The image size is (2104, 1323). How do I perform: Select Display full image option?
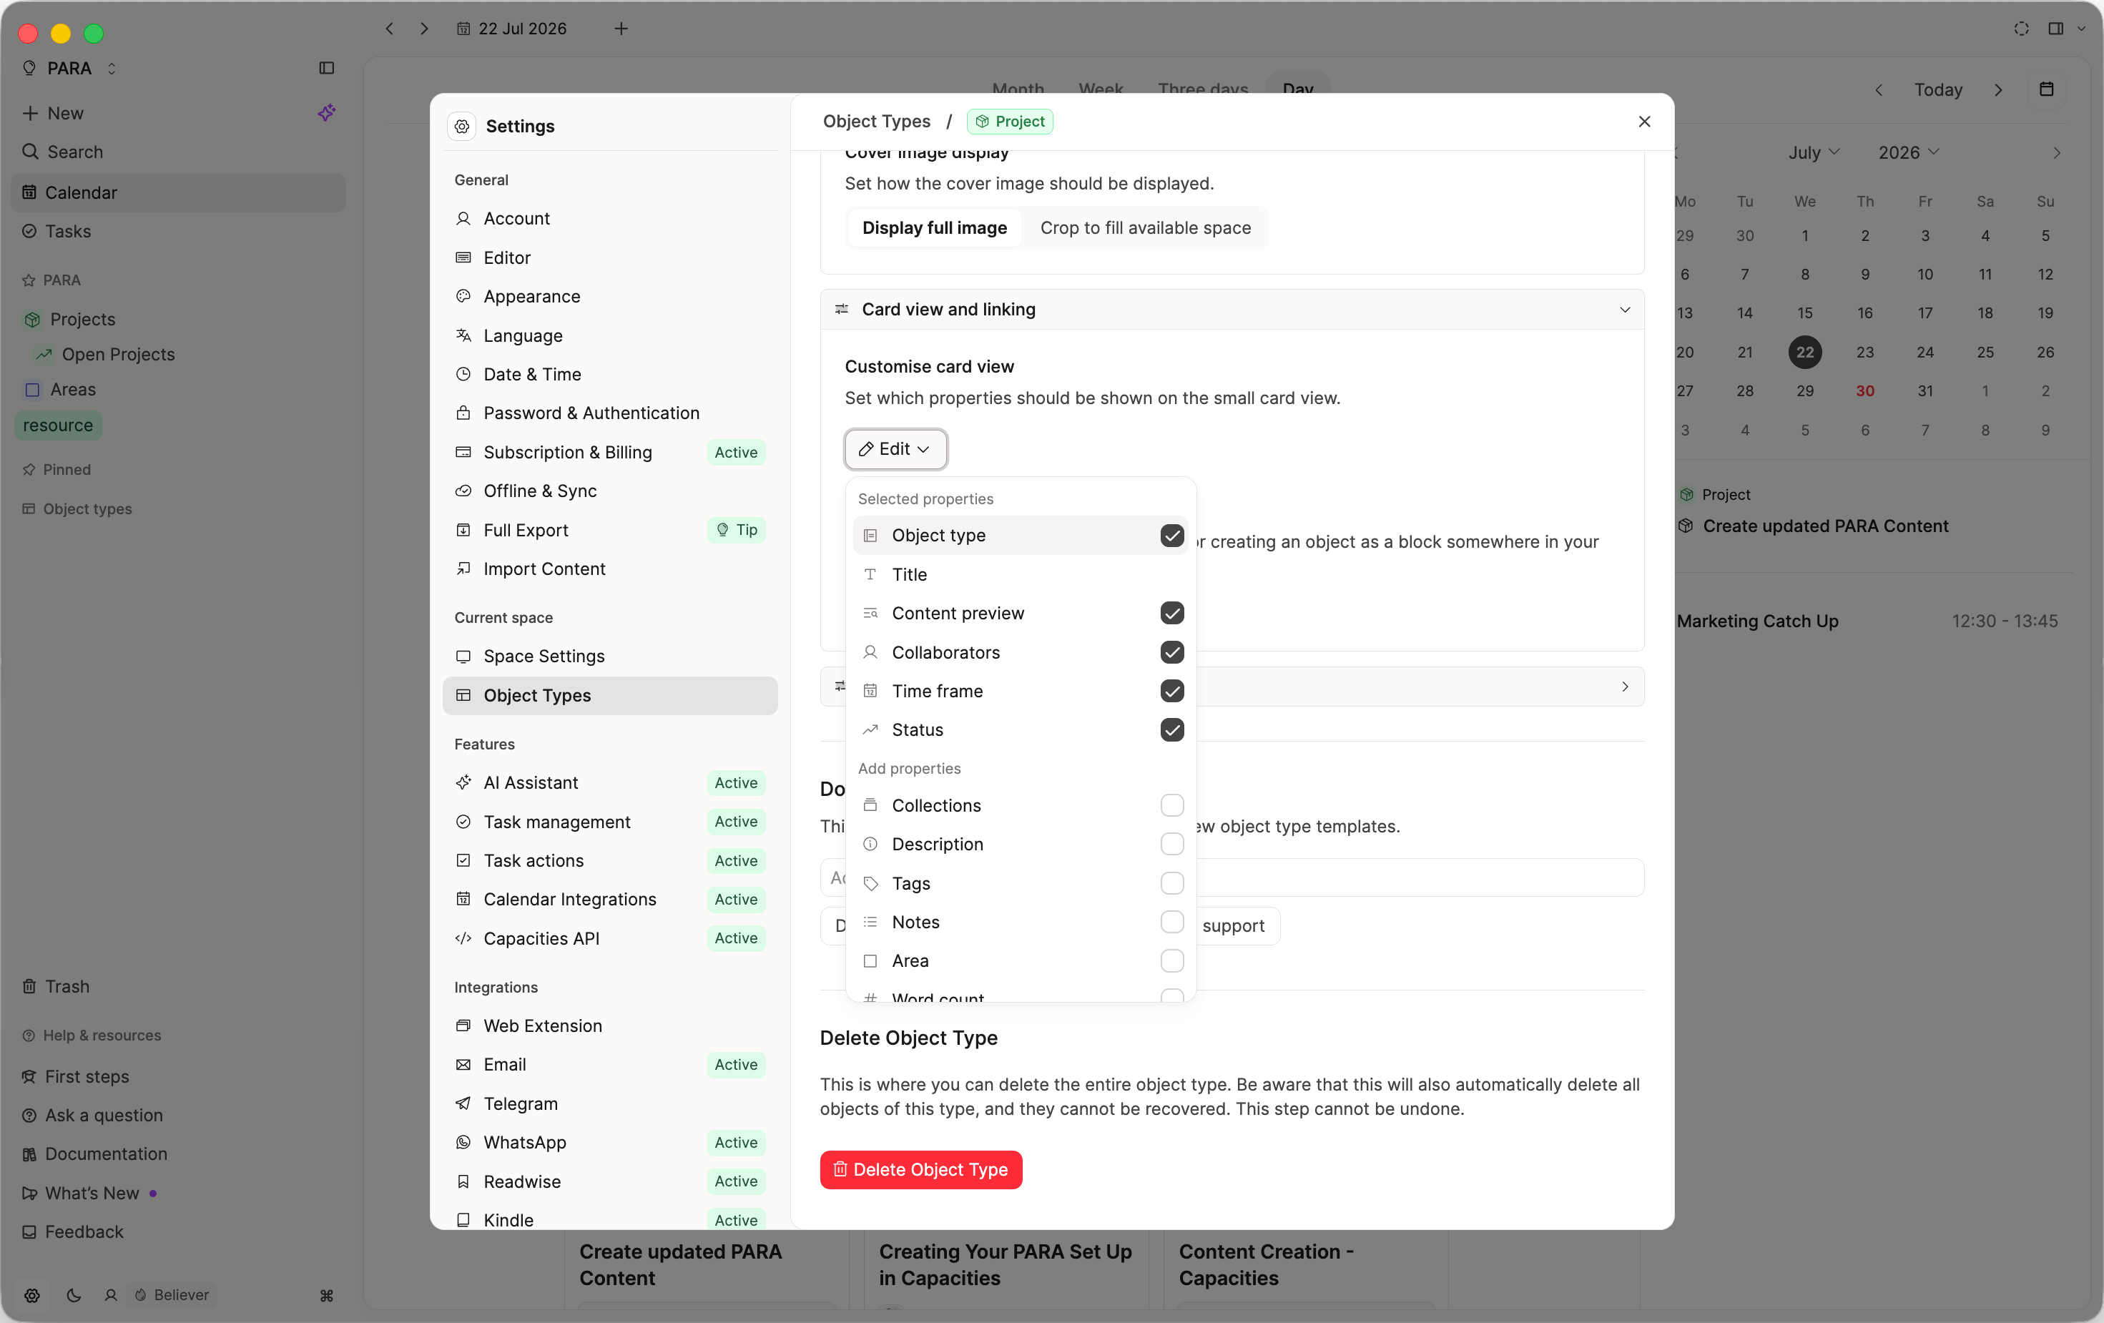934,228
